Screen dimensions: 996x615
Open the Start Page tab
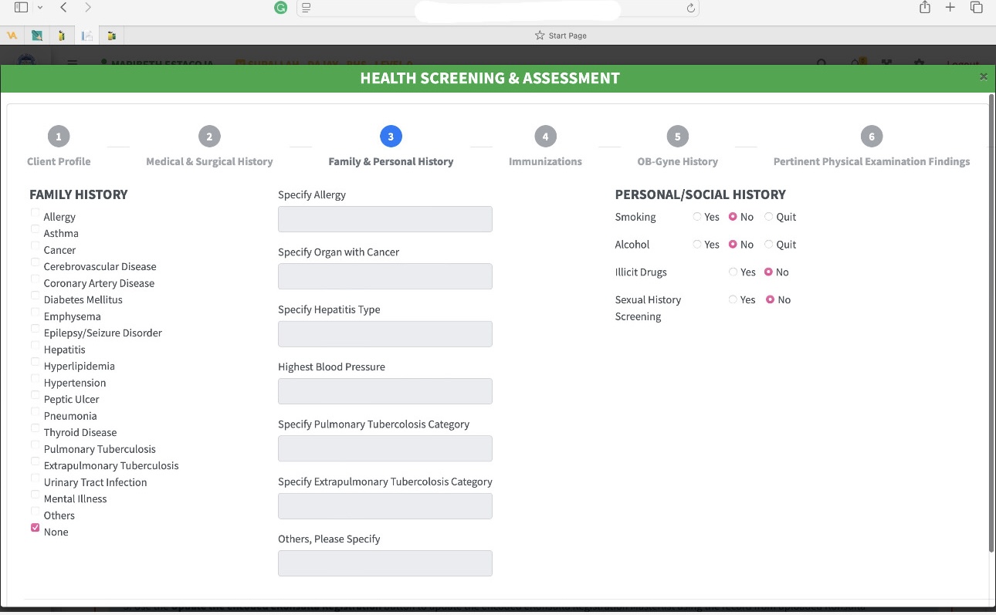(561, 35)
